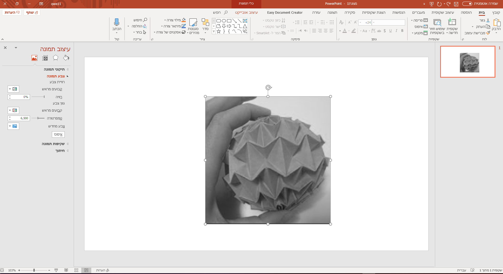
Task: Open Size & Properties icon in format pane
Action: (x=45, y=58)
